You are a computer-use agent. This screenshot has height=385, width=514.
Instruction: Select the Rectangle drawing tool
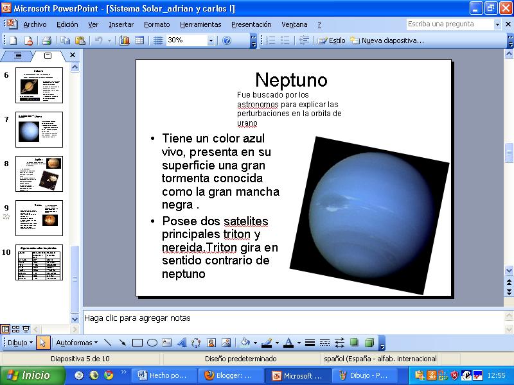pos(137,343)
